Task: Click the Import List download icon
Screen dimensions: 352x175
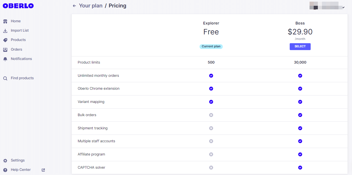Action: point(5,31)
